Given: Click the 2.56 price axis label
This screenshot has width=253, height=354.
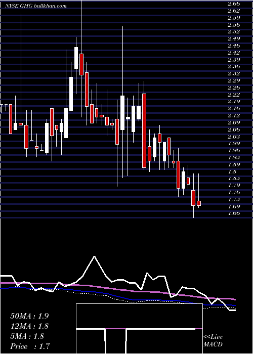Looking at the screenshot, I should (233, 25).
